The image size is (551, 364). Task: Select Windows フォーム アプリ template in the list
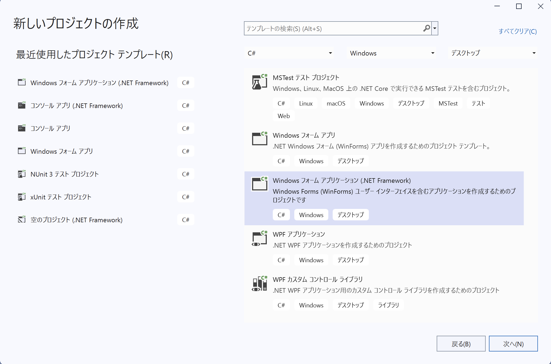click(384, 149)
